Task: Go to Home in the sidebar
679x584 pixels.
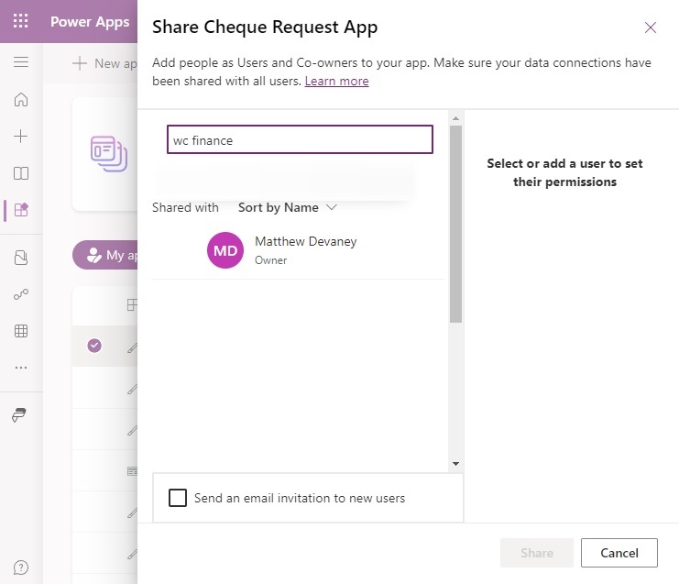Action: (x=21, y=100)
